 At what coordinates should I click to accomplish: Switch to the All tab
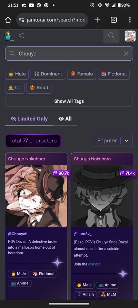[65, 119]
